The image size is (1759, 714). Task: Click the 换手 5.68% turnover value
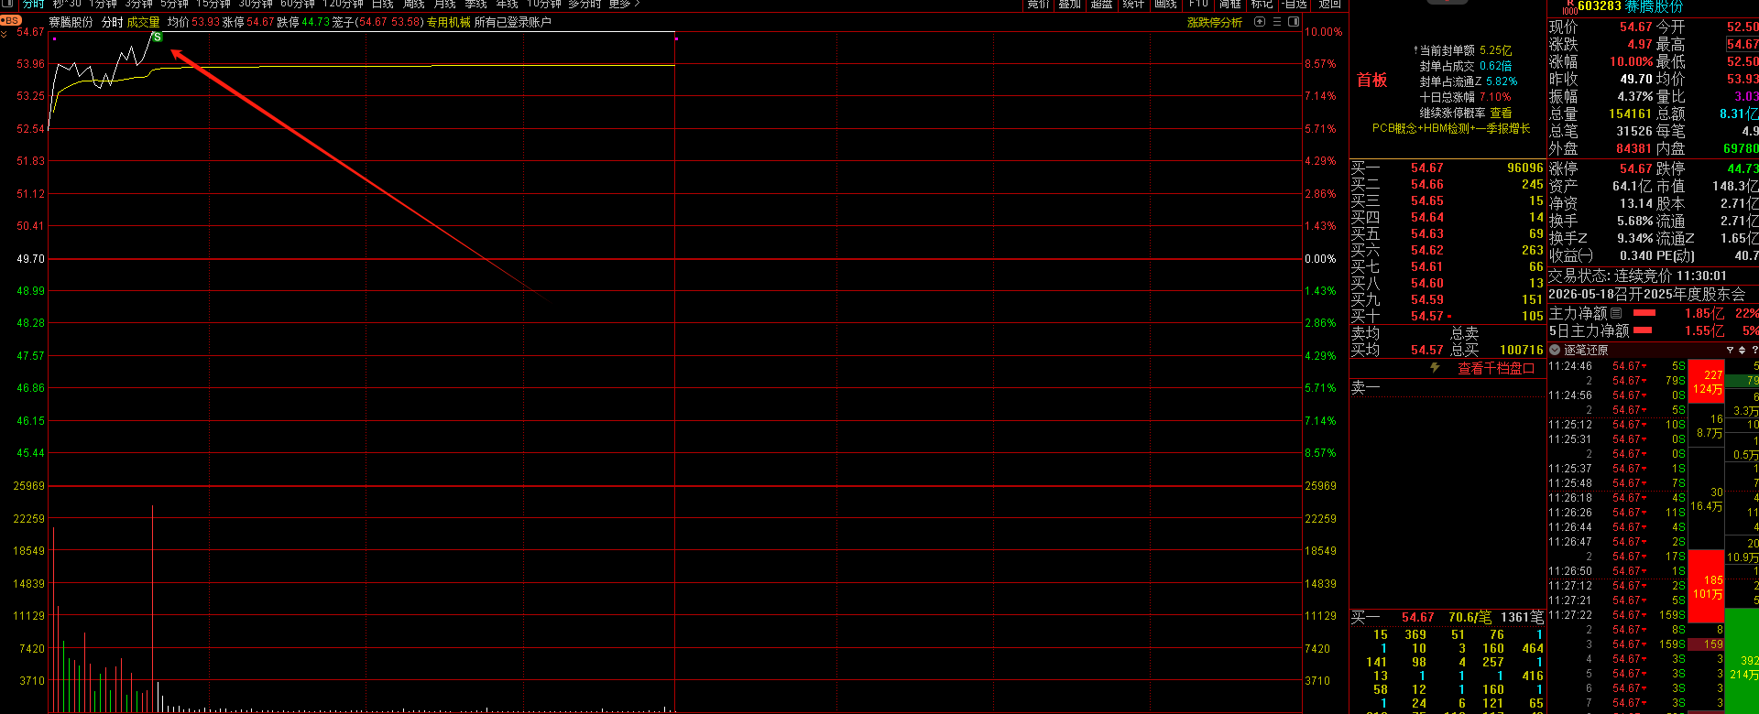tap(1634, 221)
